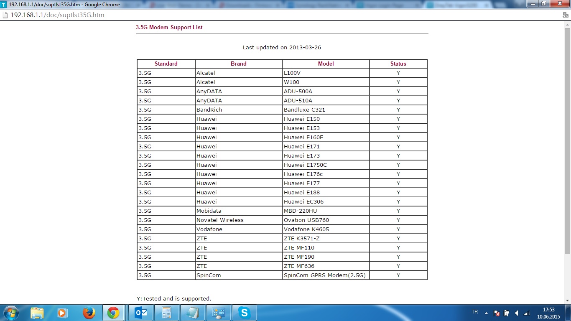This screenshot has height=321, width=571.
Task: Click the Google Chrome taskbar icon
Action: (113, 313)
